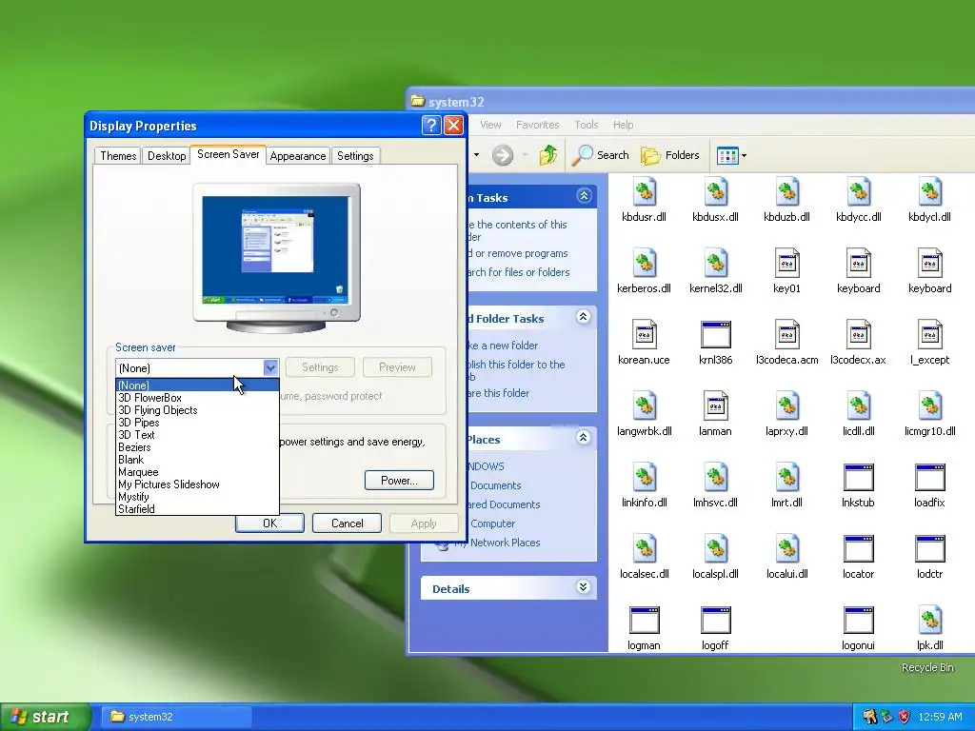Collapse the Other Places panel chevron

584,438
